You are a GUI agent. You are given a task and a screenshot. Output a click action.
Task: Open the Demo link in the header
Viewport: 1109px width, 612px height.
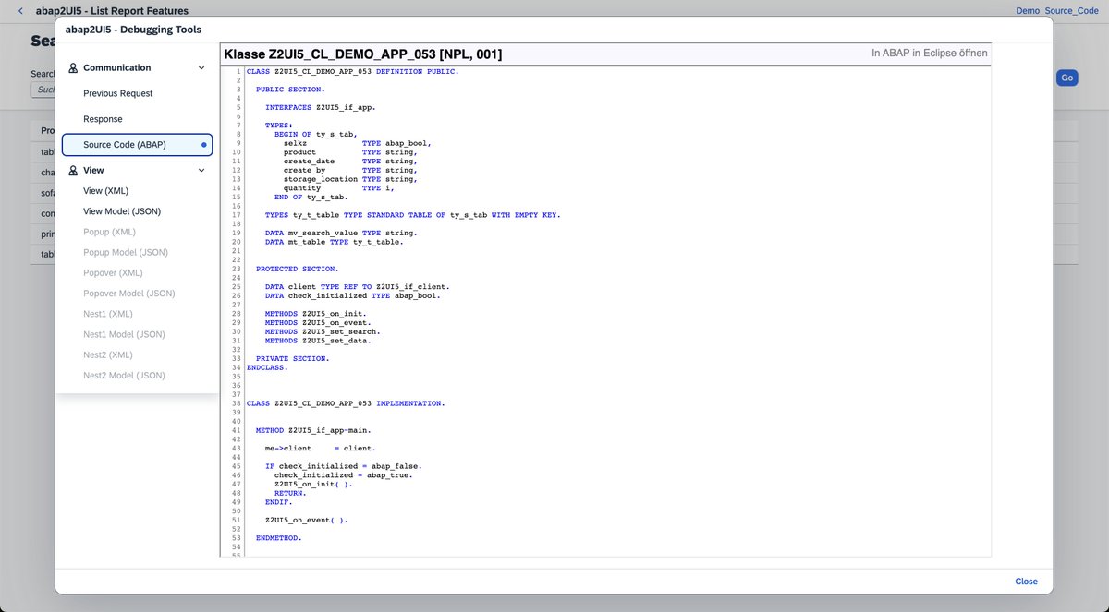pyautogui.click(x=1028, y=11)
